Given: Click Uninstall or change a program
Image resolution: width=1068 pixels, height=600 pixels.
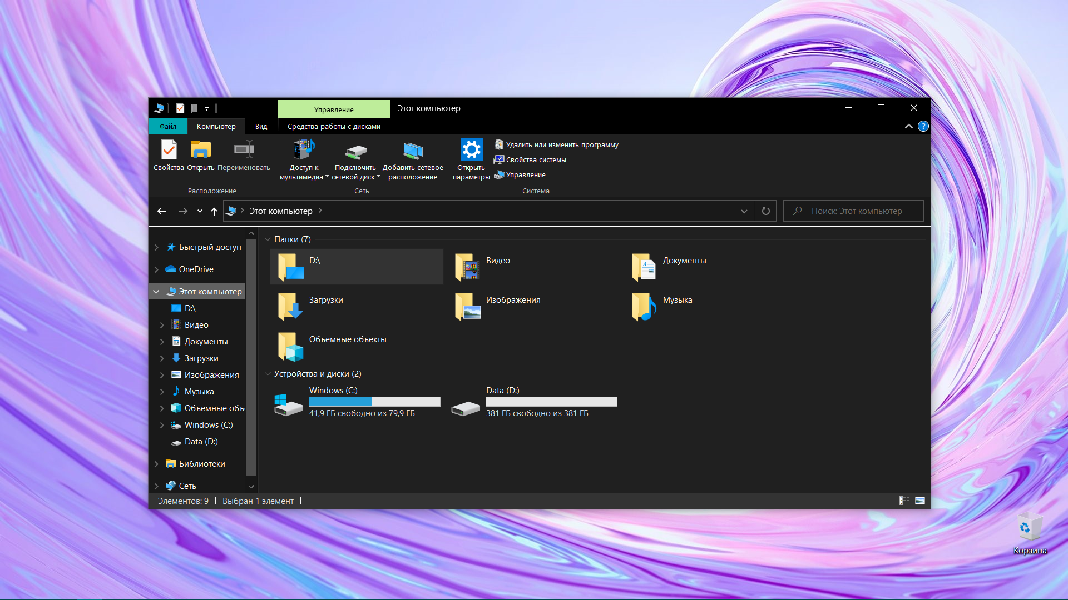Looking at the screenshot, I should (x=561, y=145).
